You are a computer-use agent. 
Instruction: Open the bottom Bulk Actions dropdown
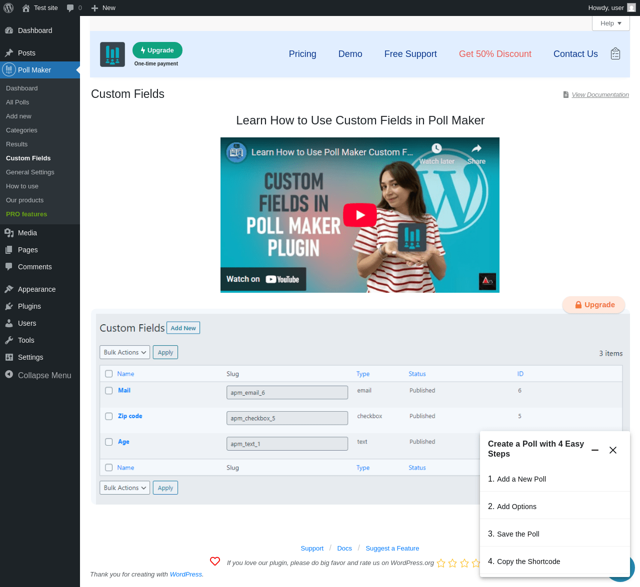(125, 488)
